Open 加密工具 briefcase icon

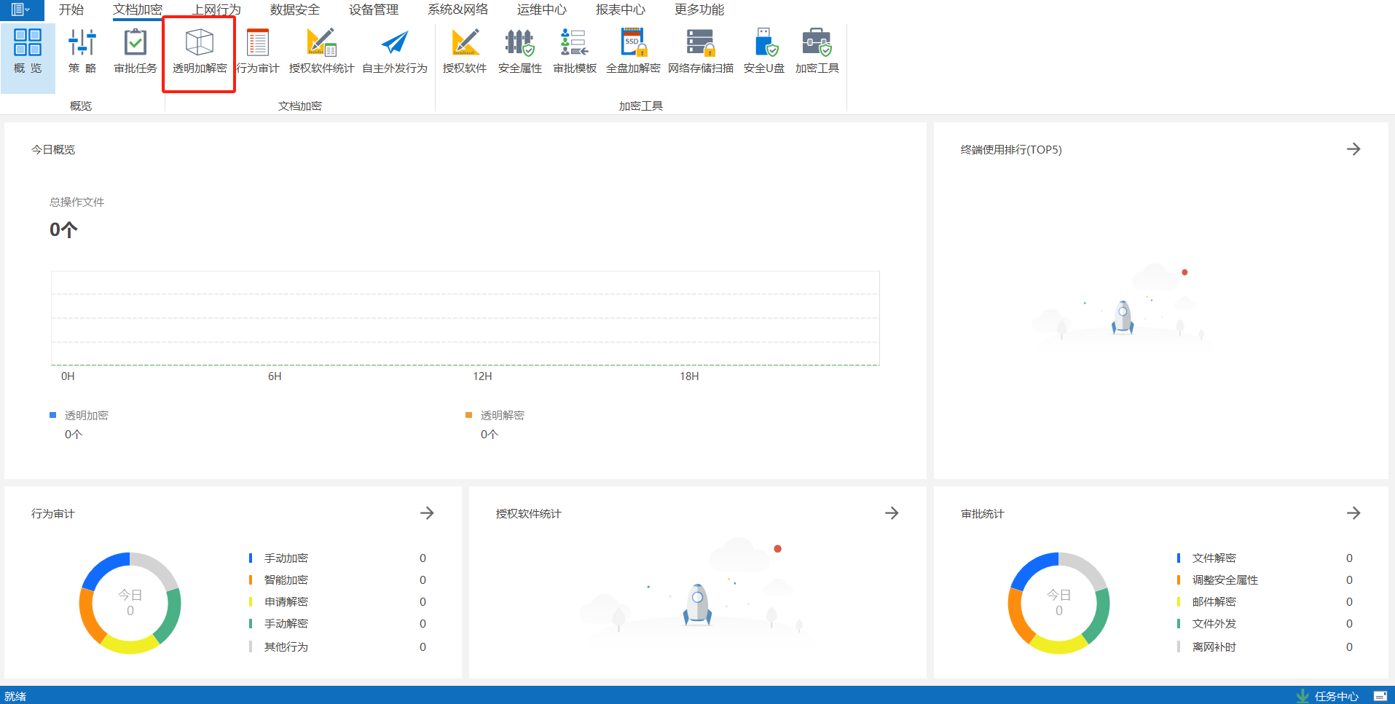pos(817,52)
